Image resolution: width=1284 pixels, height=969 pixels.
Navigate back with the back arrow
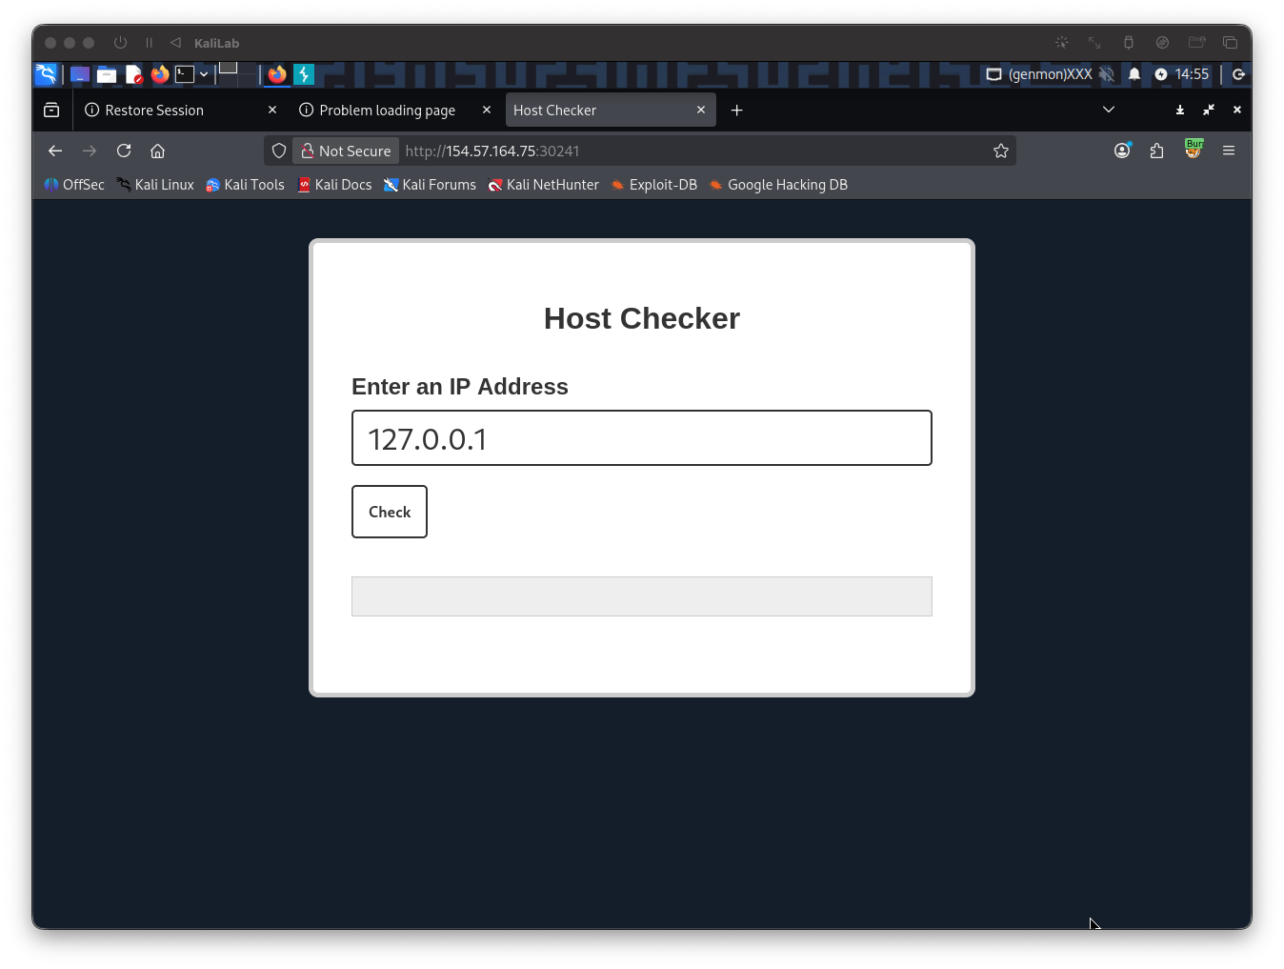click(55, 151)
